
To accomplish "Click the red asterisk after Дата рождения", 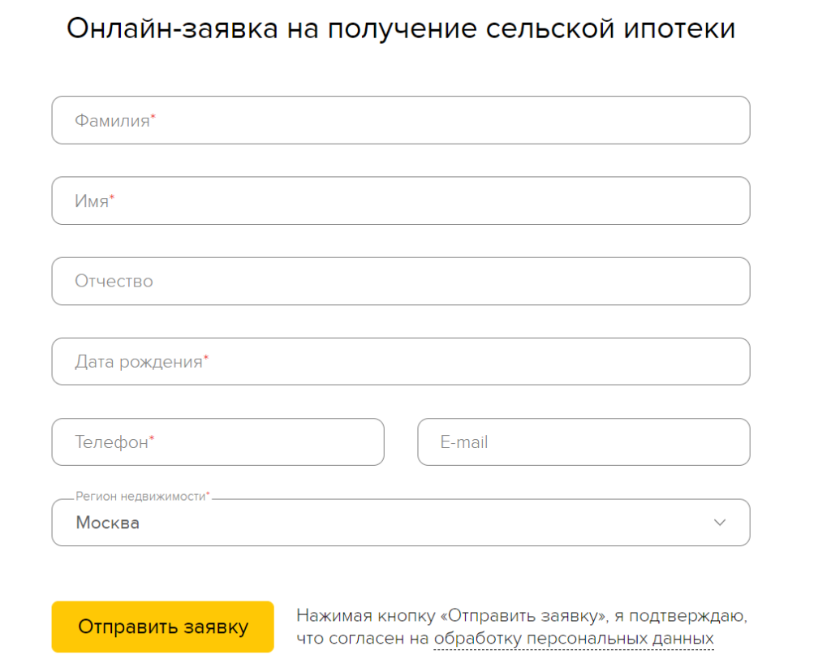I will coord(206,360).
